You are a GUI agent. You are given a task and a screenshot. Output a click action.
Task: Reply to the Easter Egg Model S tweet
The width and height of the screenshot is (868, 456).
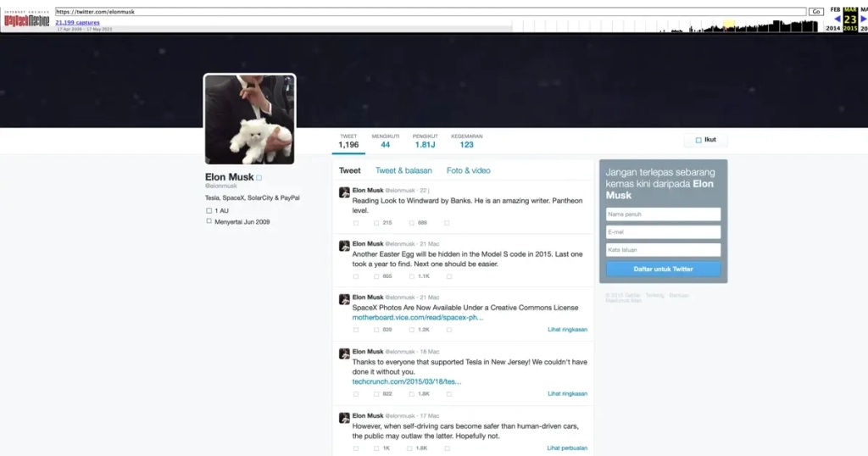pyautogui.click(x=356, y=276)
